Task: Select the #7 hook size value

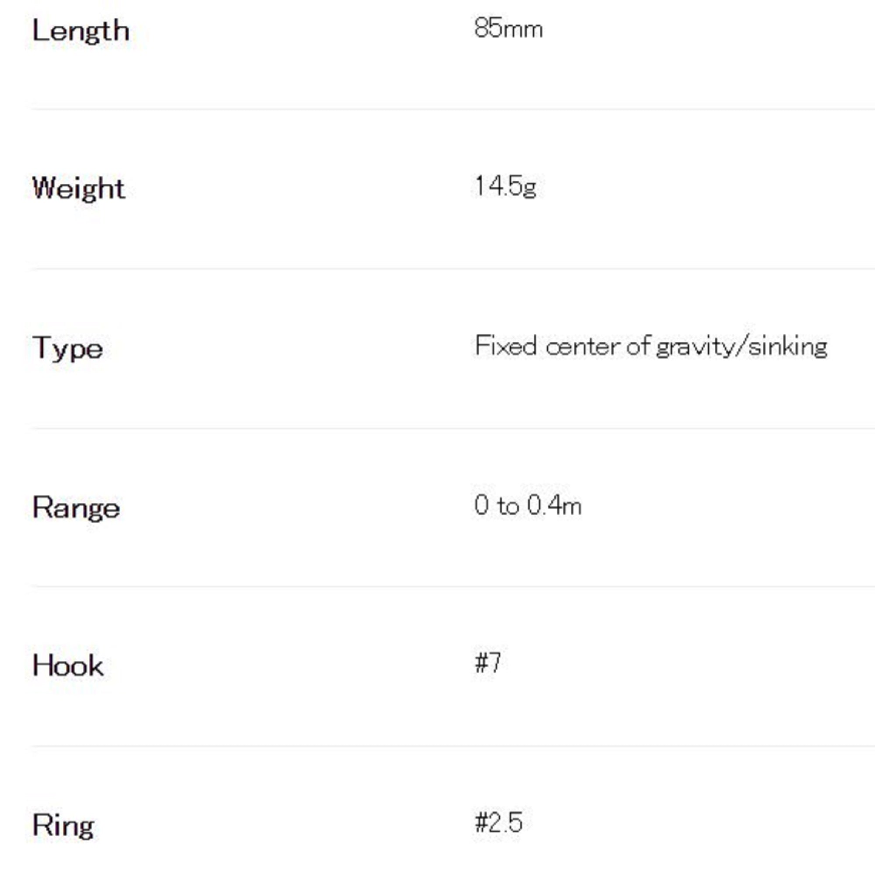Action: 488,663
